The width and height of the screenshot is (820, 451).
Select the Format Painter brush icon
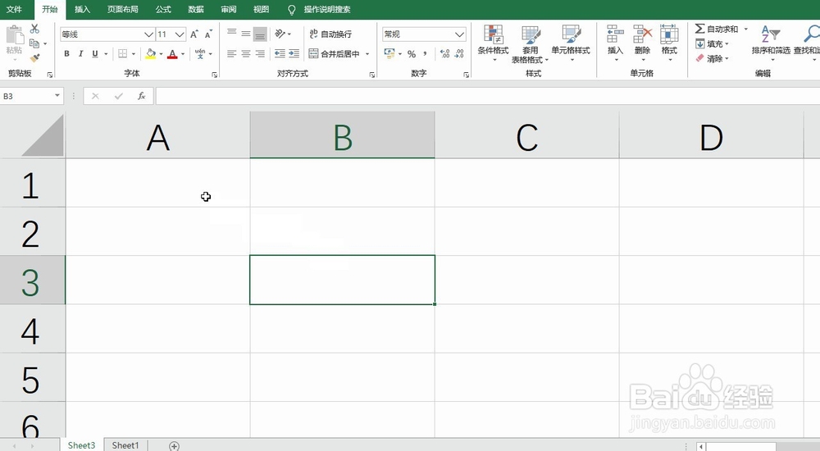pos(34,57)
